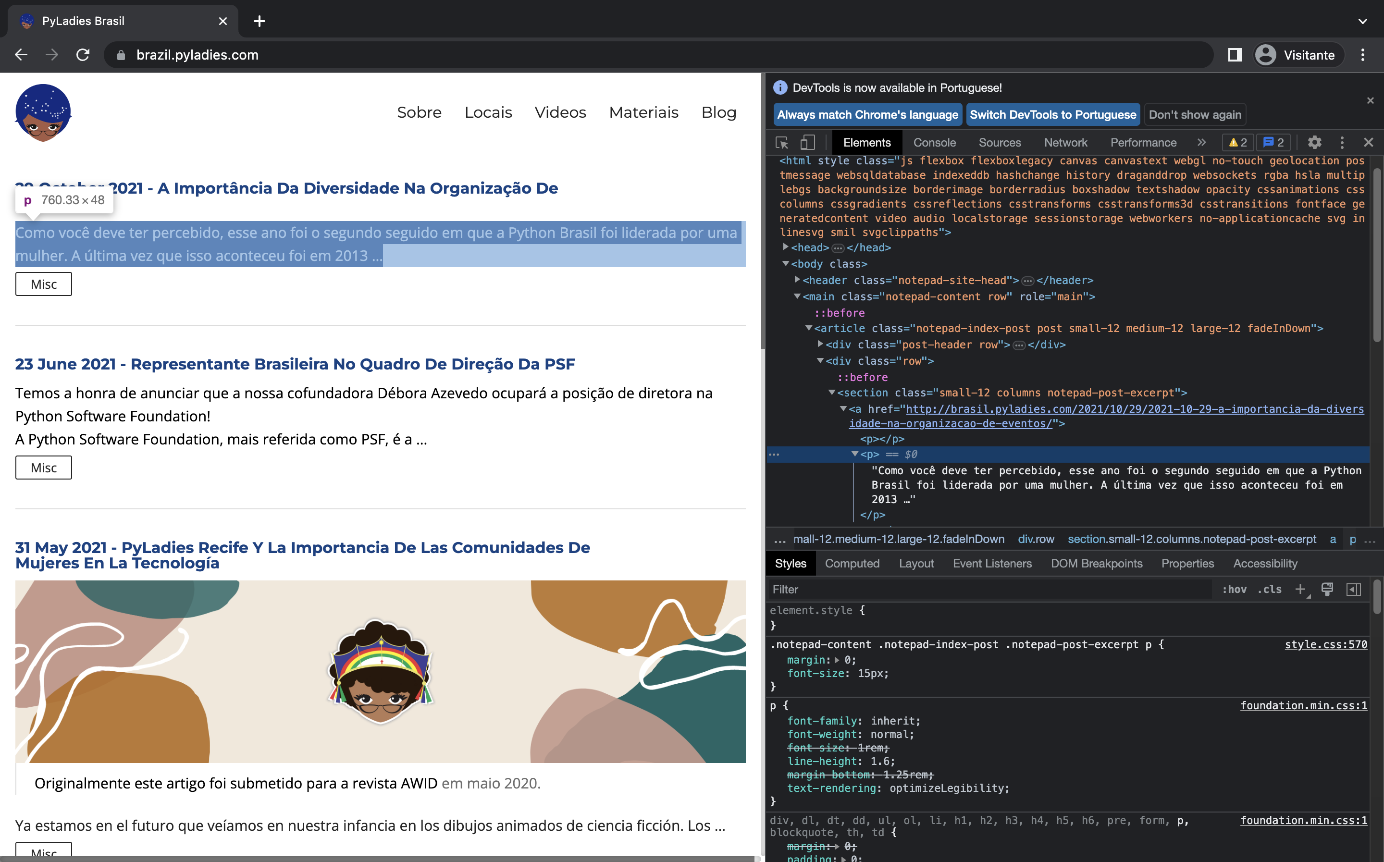Click the issues message count badge

click(1273, 143)
